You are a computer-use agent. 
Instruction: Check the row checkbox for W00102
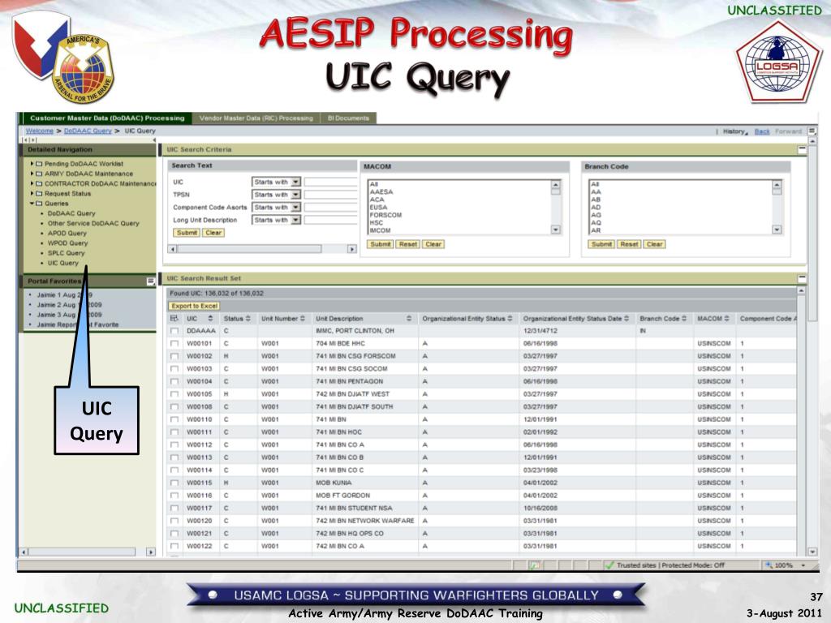[x=174, y=356]
